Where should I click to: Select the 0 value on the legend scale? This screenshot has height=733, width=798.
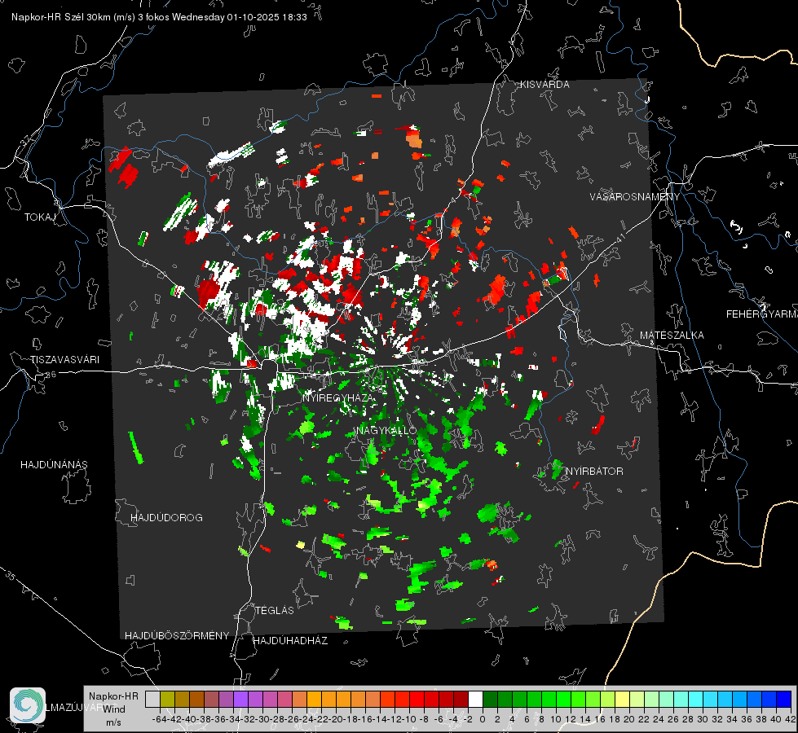tap(483, 719)
